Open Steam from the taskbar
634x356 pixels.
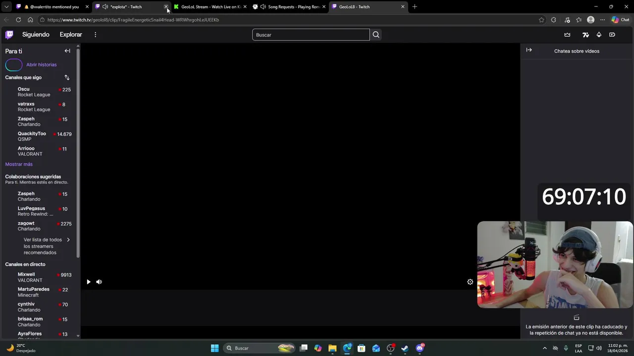point(405,348)
